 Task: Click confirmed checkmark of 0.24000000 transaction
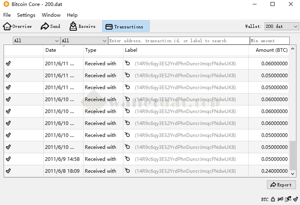[x=8, y=171]
